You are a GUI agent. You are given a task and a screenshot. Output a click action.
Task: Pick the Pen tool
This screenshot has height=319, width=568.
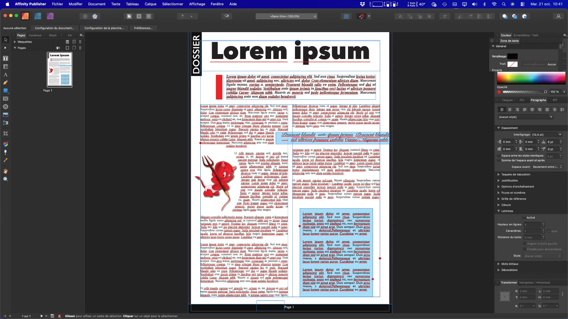coord(6,82)
